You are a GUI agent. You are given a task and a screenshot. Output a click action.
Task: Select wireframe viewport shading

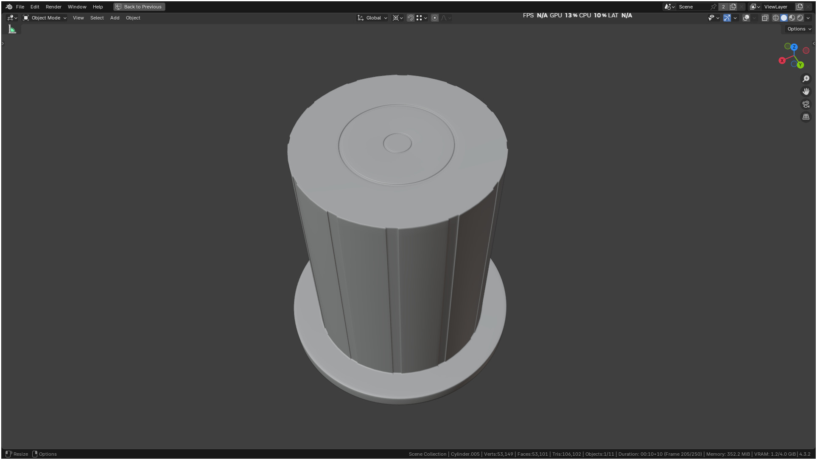point(776,18)
